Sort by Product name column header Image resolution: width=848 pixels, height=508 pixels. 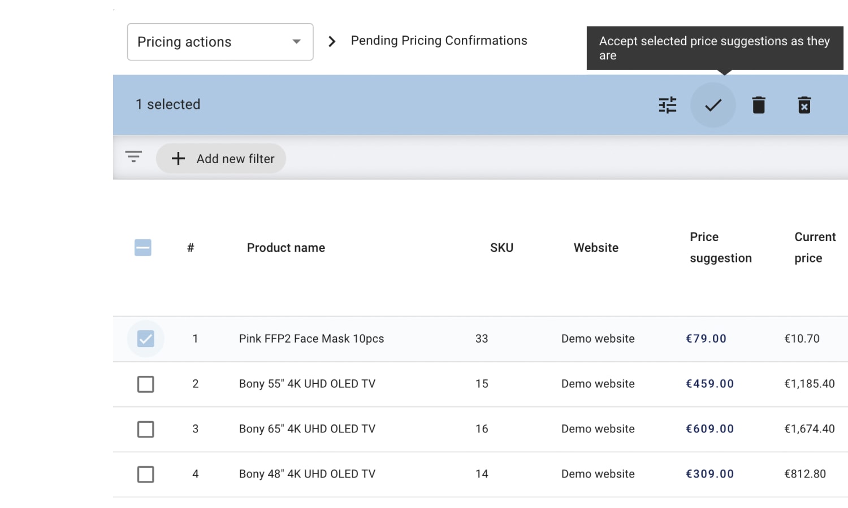286,248
